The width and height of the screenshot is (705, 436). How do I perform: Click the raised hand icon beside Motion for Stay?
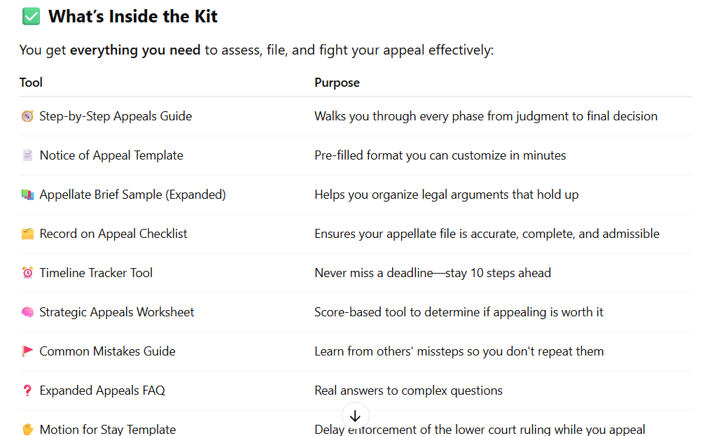tap(27, 429)
